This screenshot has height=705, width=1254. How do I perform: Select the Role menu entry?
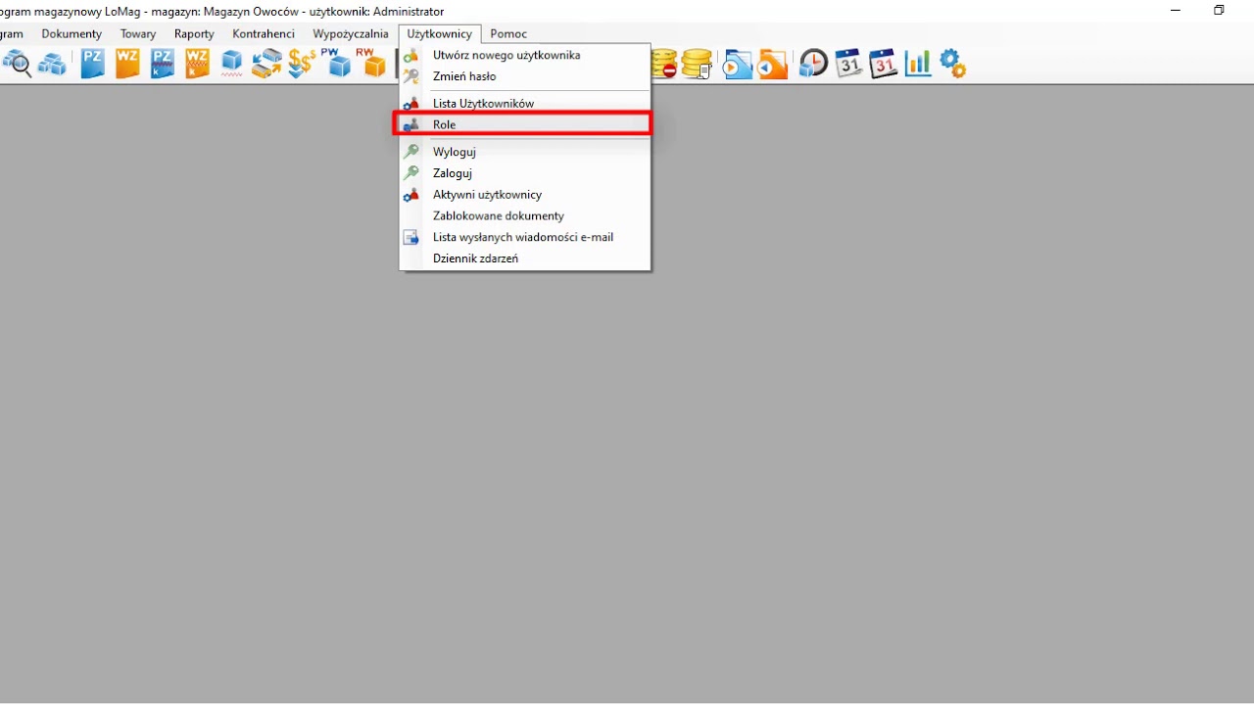(525, 124)
